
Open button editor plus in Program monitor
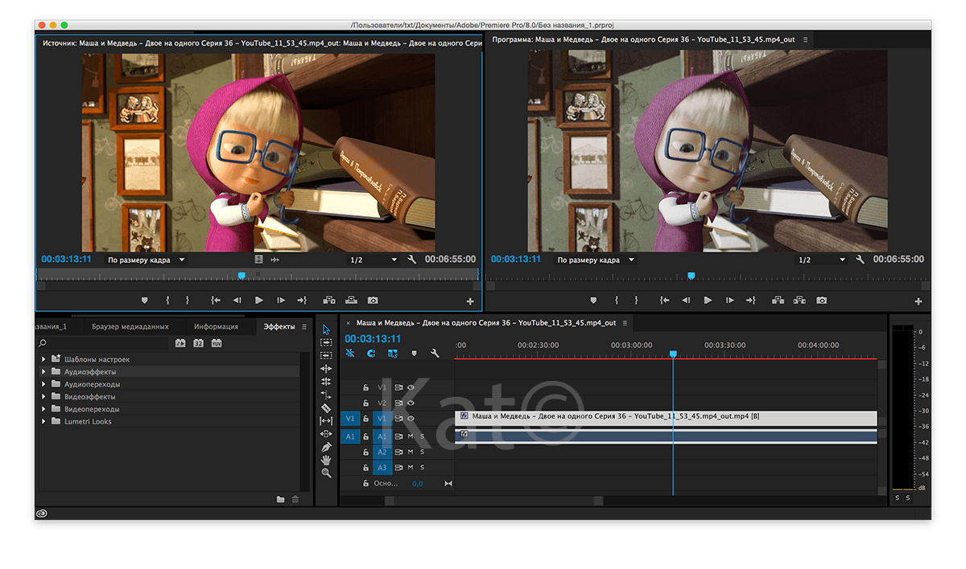(x=919, y=301)
